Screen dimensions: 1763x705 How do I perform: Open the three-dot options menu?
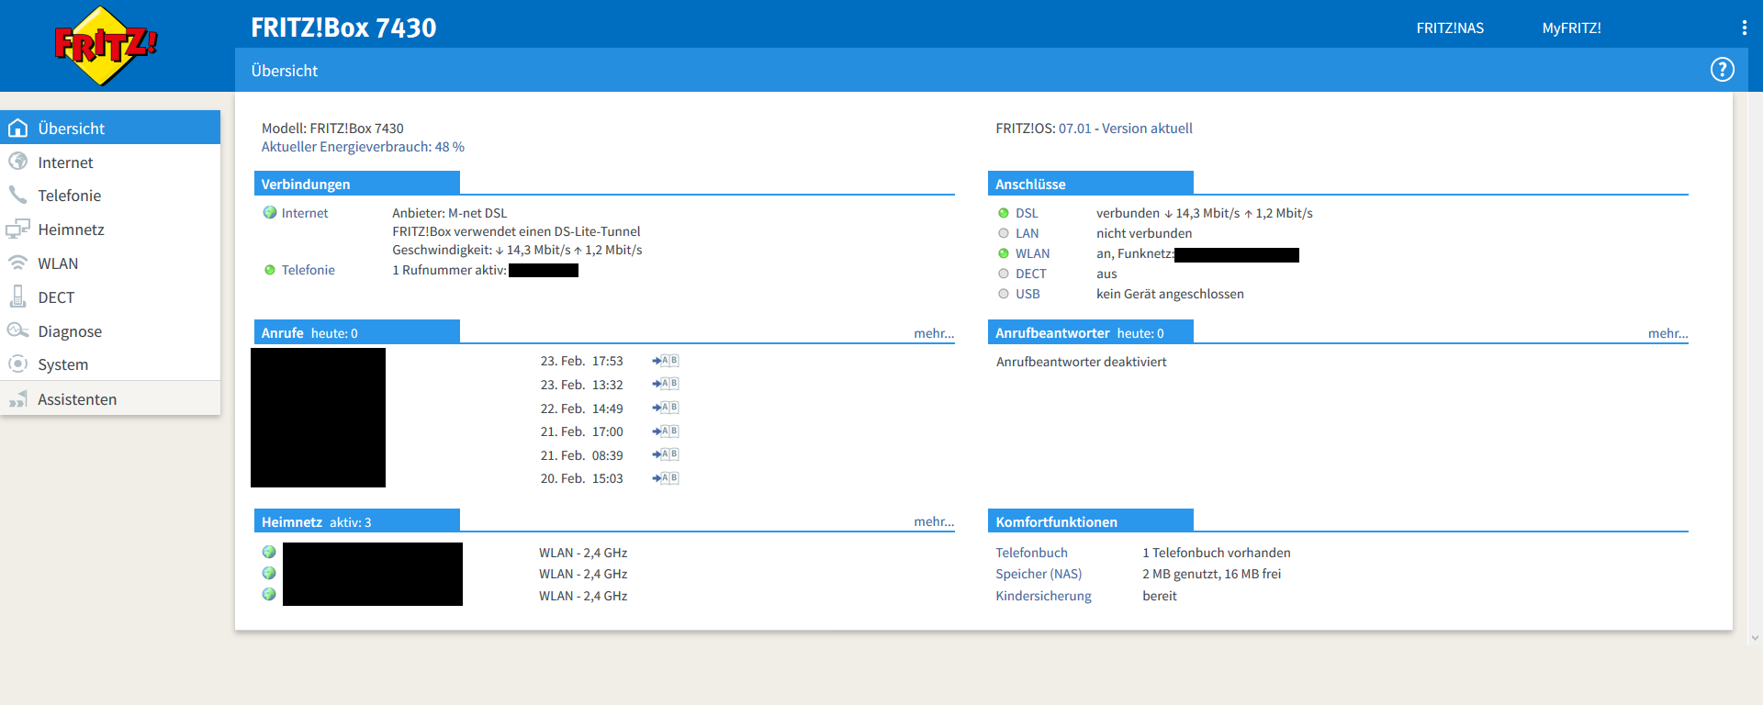[1744, 28]
